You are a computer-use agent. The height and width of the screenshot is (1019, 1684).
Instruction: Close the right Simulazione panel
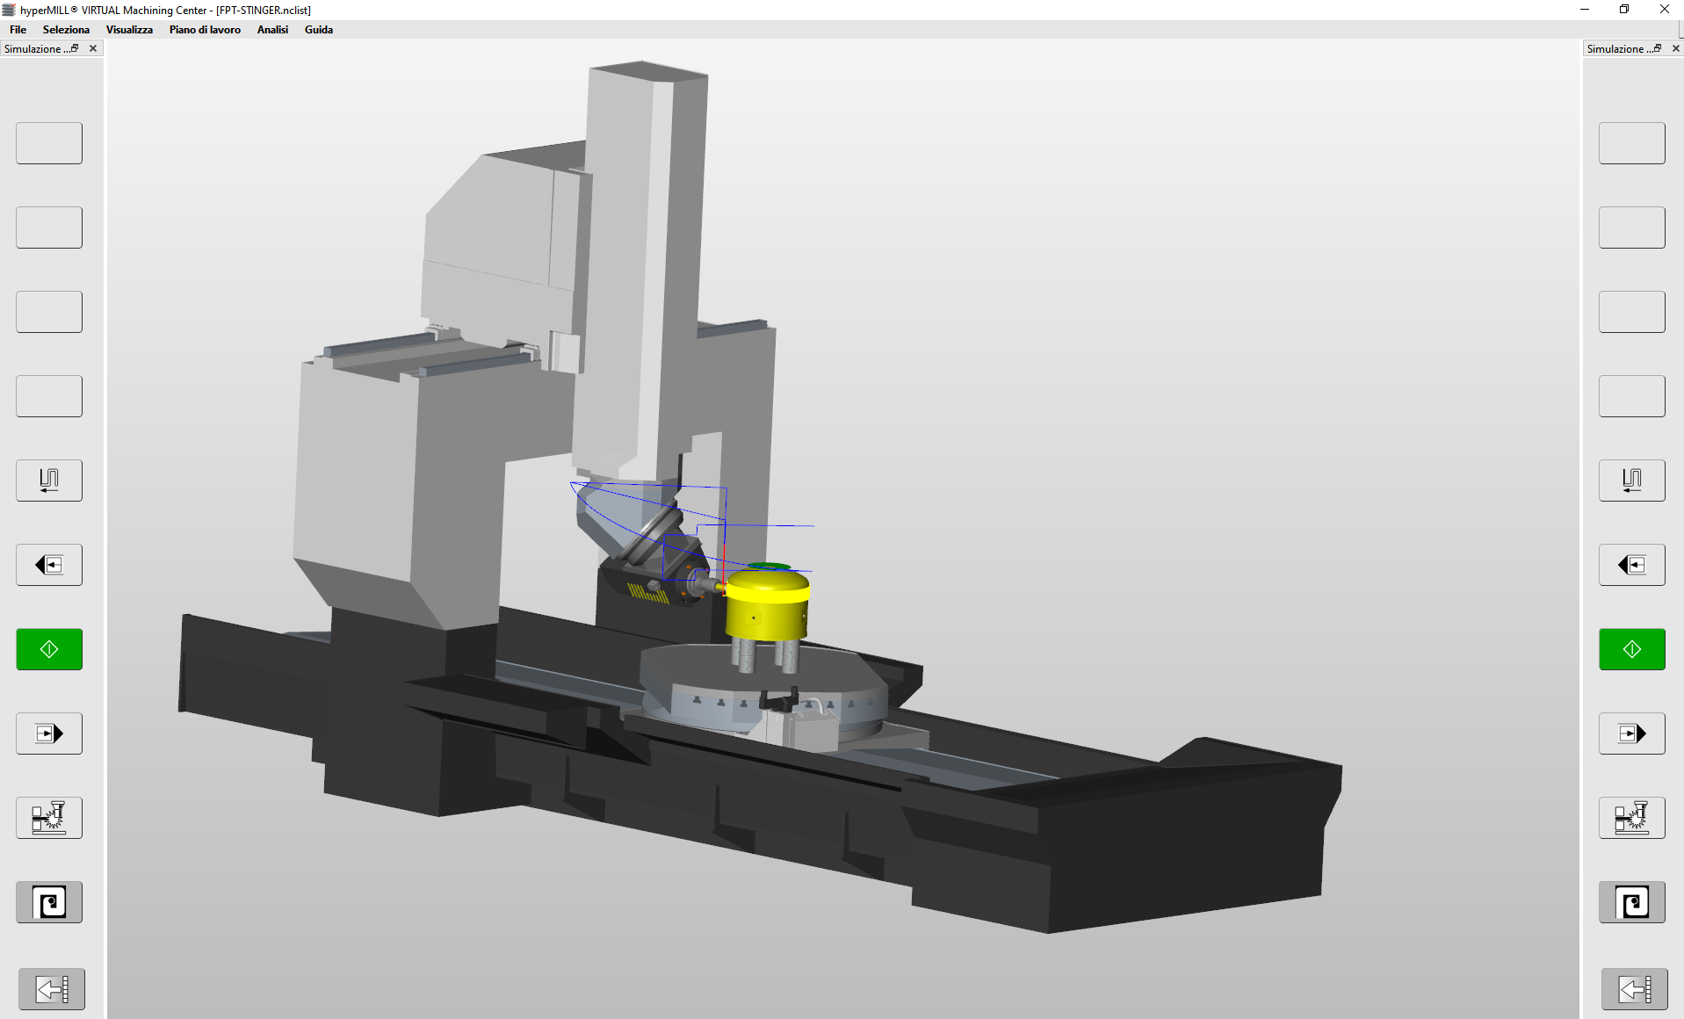pyautogui.click(x=1676, y=48)
